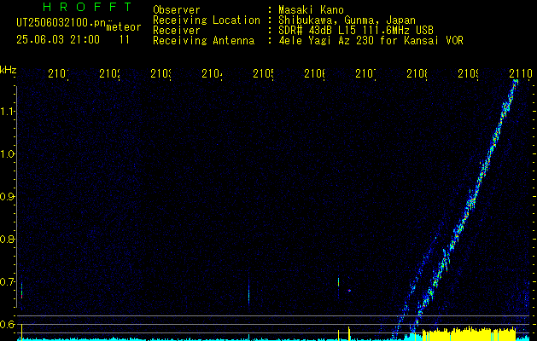Click the 2106 time marker

(x=314, y=73)
